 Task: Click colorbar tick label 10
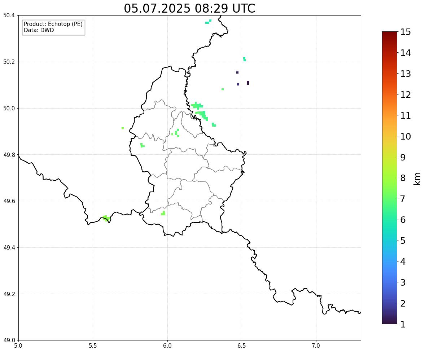(406, 136)
